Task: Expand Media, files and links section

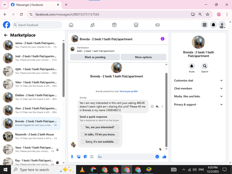Action: coord(198,97)
